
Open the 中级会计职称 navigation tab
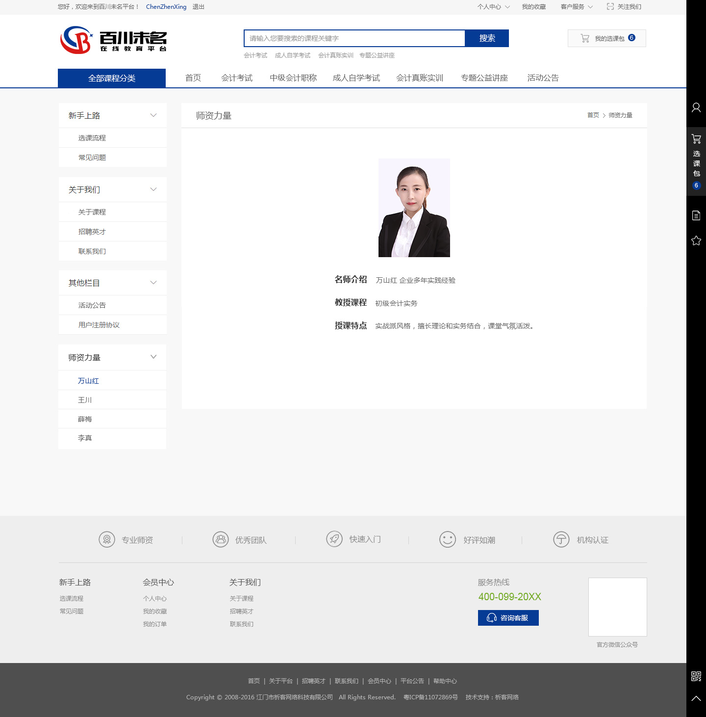pos(293,78)
